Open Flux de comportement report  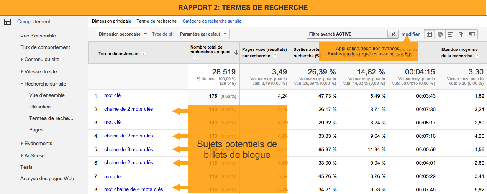(x=45, y=47)
